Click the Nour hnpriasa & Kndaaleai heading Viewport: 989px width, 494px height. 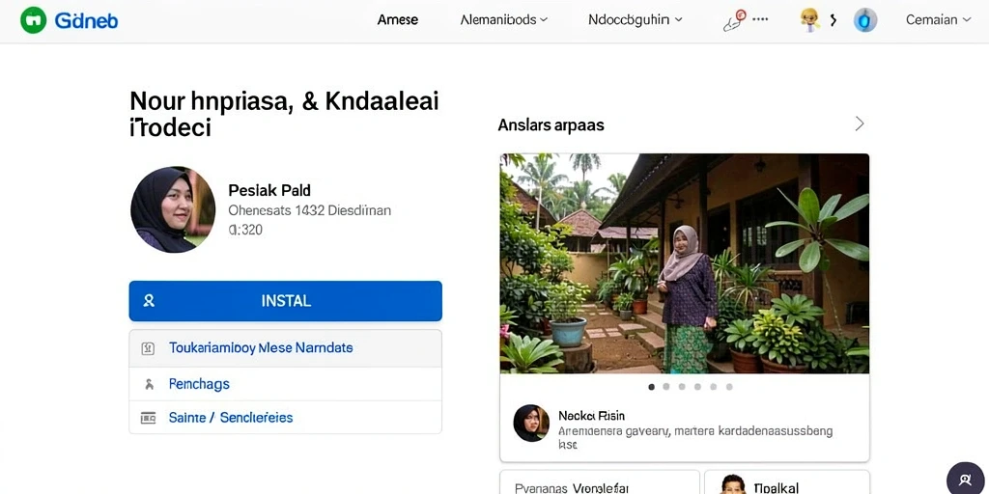pyautogui.click(x=284, y=114)
